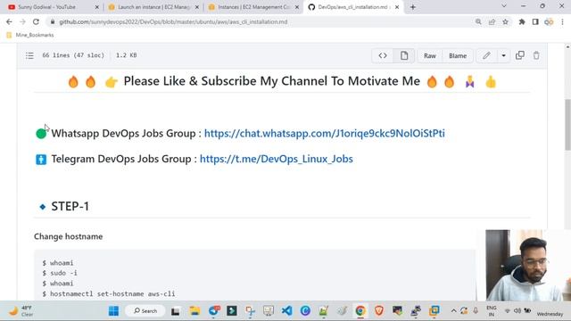This screenshot has width=571, height=321.
Task: Open Chrome three-dot menu
Action: (x=563, y=21)
